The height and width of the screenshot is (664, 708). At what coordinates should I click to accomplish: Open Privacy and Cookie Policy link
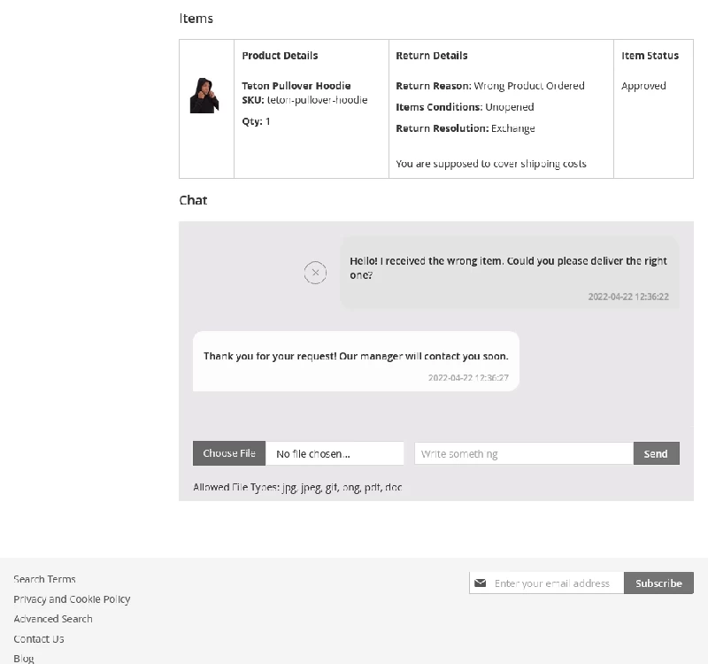72,599
